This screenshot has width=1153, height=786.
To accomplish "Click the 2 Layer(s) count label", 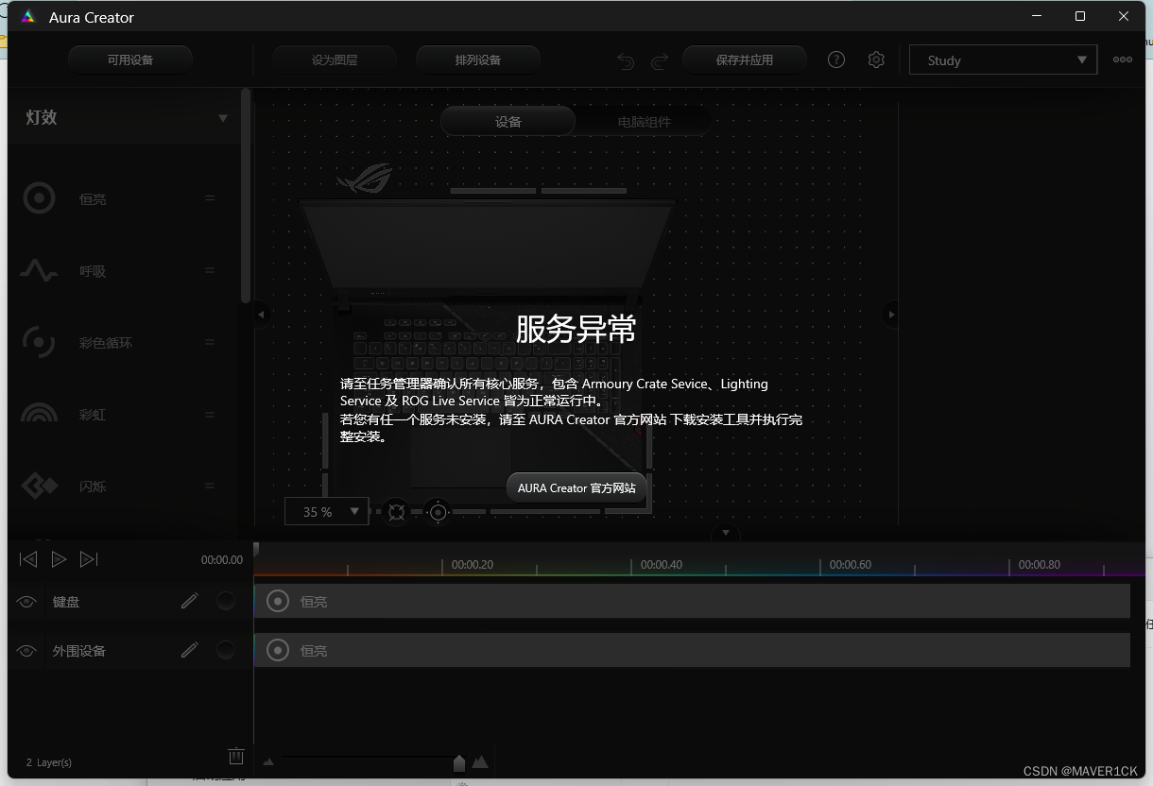I will point(49,761).
